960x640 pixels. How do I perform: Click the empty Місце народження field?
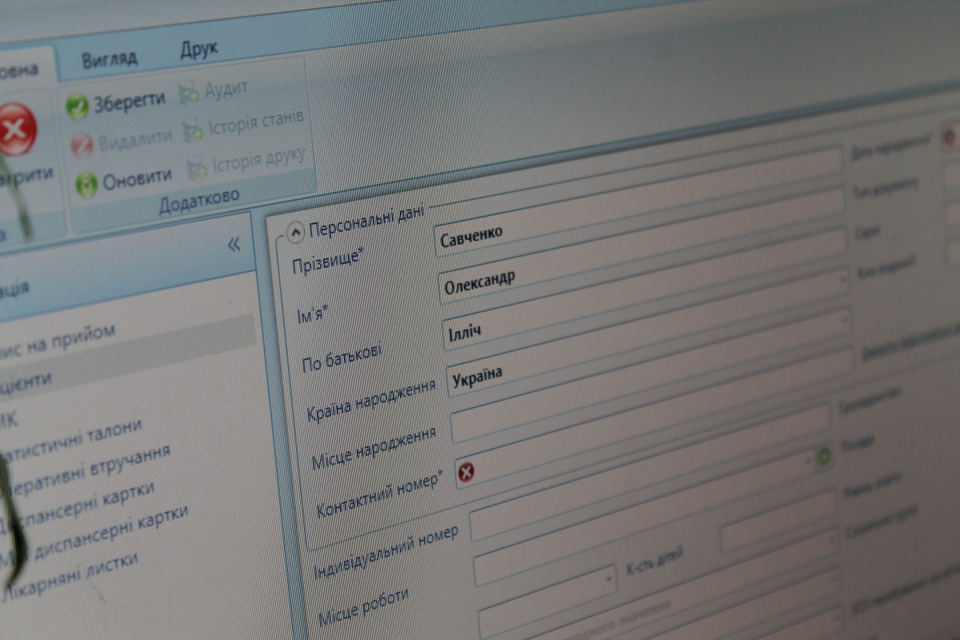pos(640,420)
